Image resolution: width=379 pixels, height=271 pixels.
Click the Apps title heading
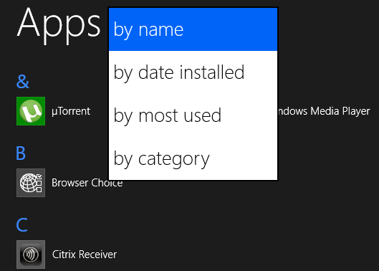point(59,25)
